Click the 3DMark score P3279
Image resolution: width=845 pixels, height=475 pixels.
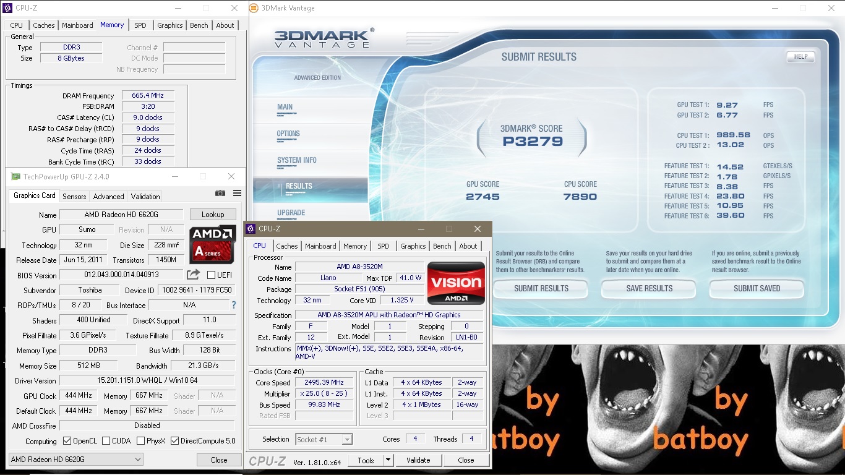pyautogui.click(x=532, y=141)
